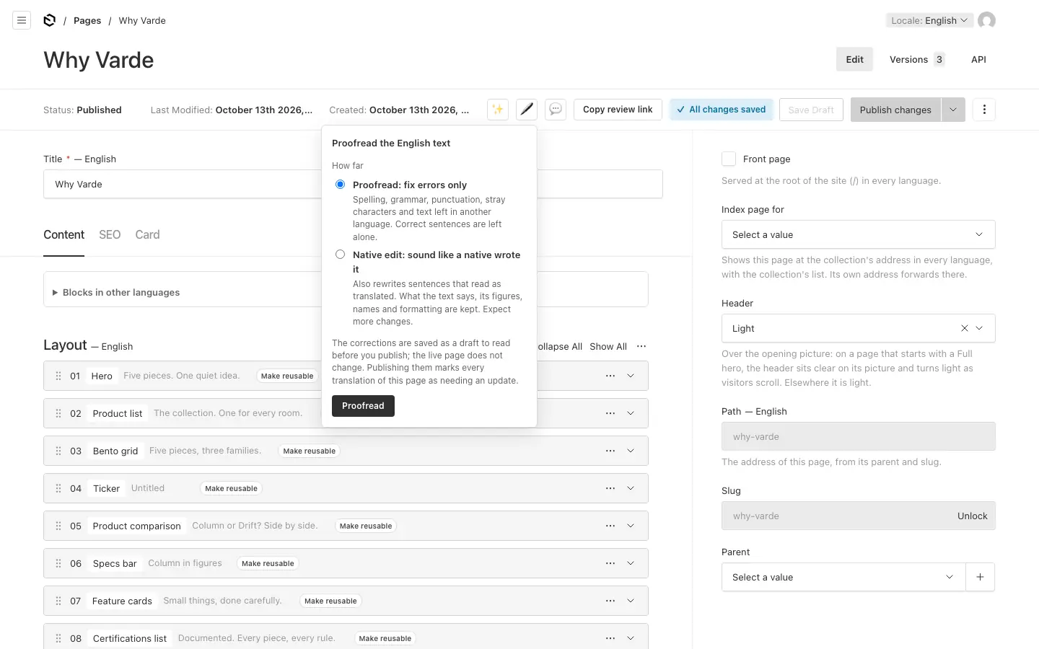Screen dimensions: 1039x649
Task: Open the vertical three-dot document menu
Action: click(984, 110)
